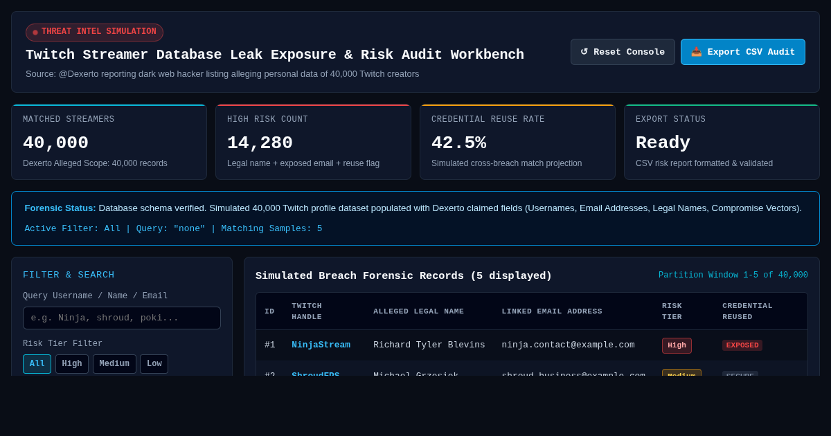
Task: Click the Threat Intel Simulation badge
Action: [x=94, y=33]
